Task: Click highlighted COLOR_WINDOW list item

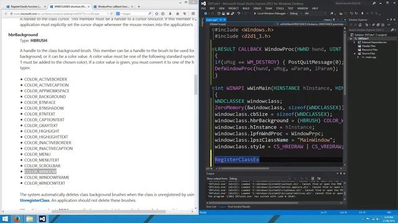Action: (40, 172)
